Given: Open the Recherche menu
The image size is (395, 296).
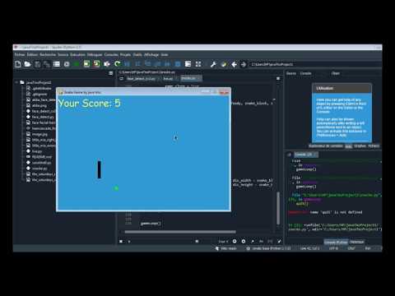Looking at the screenshot, I should coord(48,55).
